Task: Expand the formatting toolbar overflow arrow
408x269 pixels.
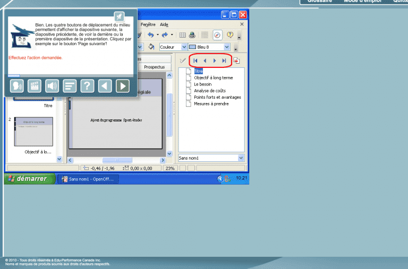Action: [x=236, y=49]
